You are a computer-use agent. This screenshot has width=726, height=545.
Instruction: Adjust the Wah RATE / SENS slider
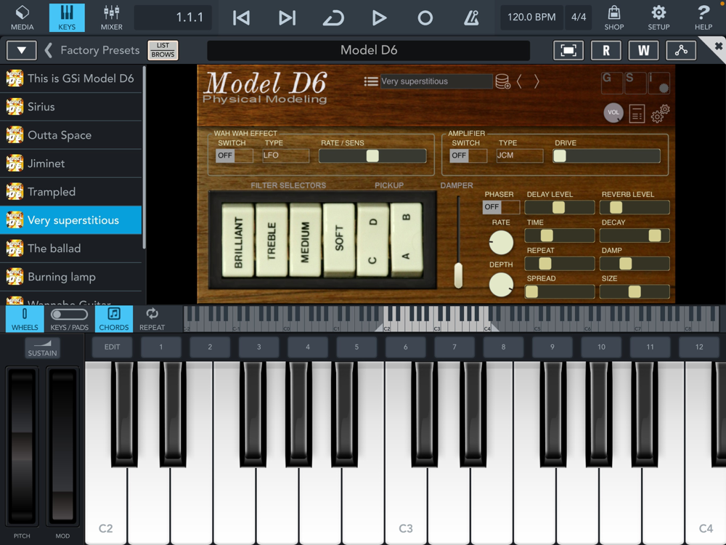tap(372, 156)
